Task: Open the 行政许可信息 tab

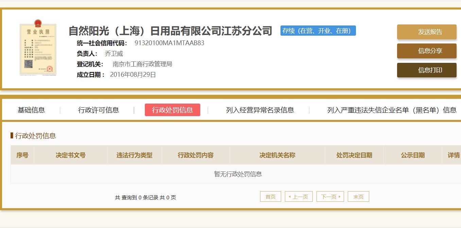Action: [98, 110]
